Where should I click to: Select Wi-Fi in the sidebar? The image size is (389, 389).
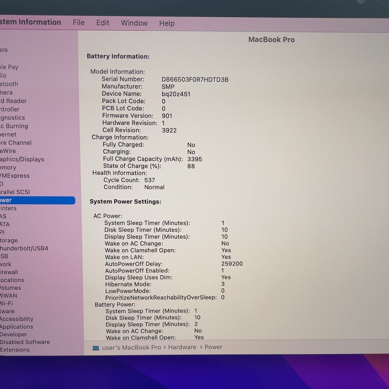pyautogui.click(x=6, y=303)
